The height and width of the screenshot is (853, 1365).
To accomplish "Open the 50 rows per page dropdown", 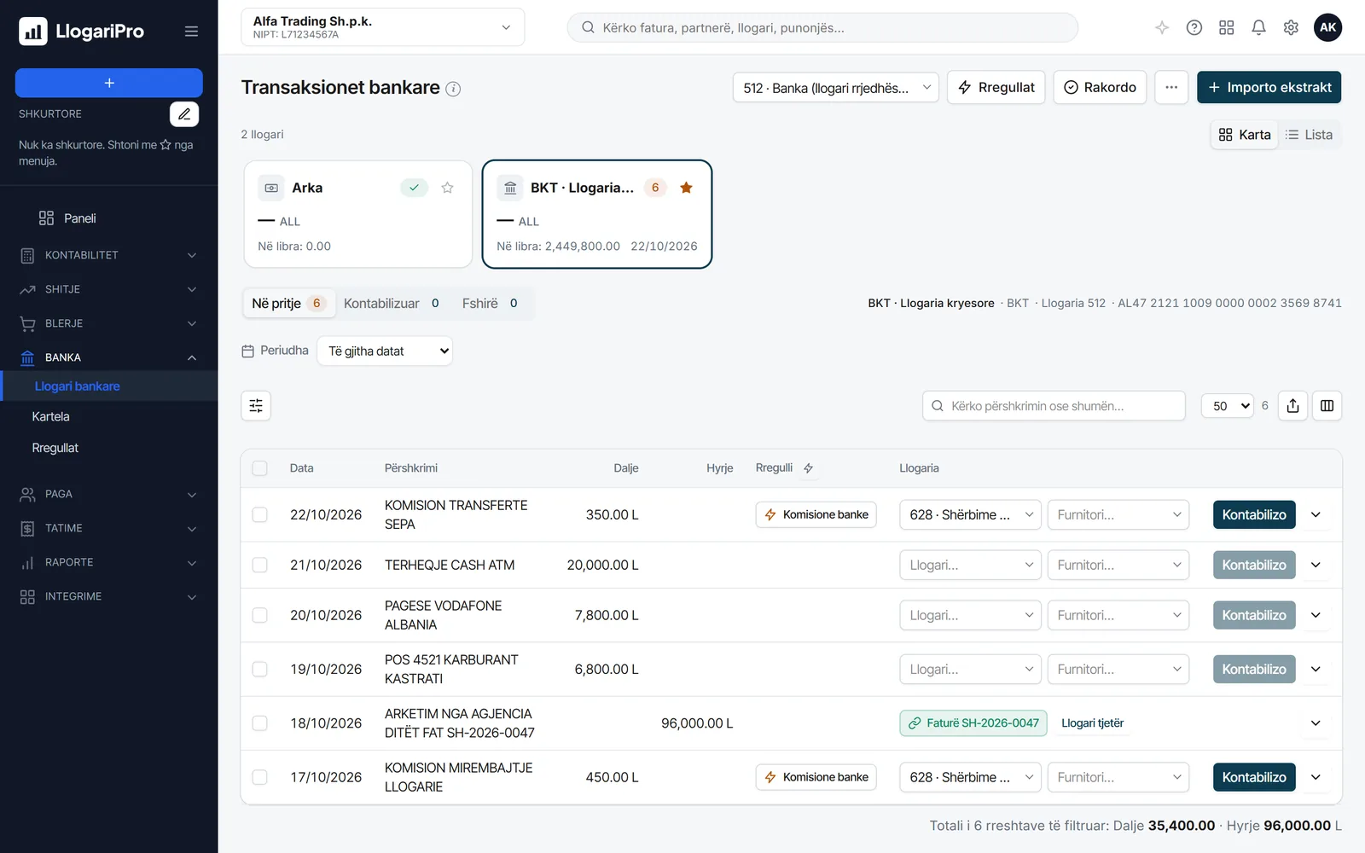I will click(1228, 406).
